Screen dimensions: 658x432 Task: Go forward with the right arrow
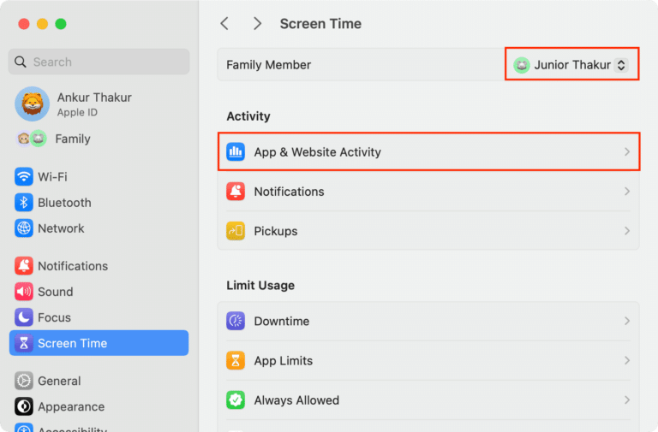pyautogui.click(x=257, y=24)
